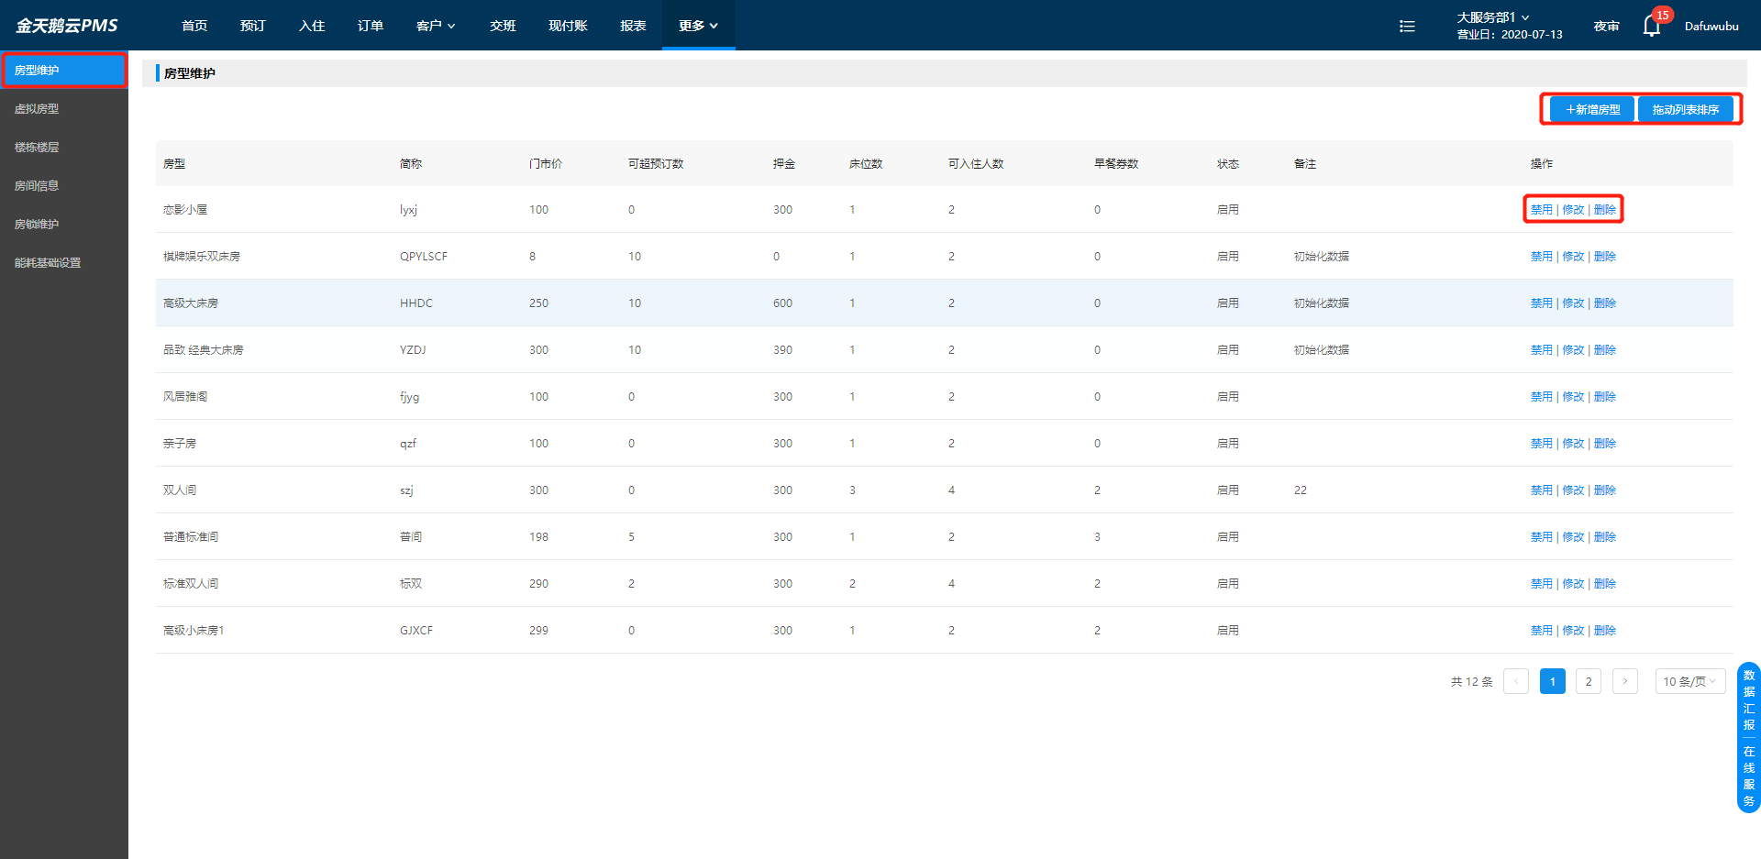This screenshot has width=1761, height=859.
Task: Edit the 亲子房 room type
Action: click(x=1573, y=444)
